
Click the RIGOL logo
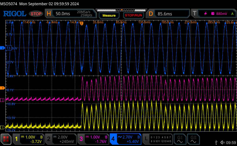(x=15, y=14)
